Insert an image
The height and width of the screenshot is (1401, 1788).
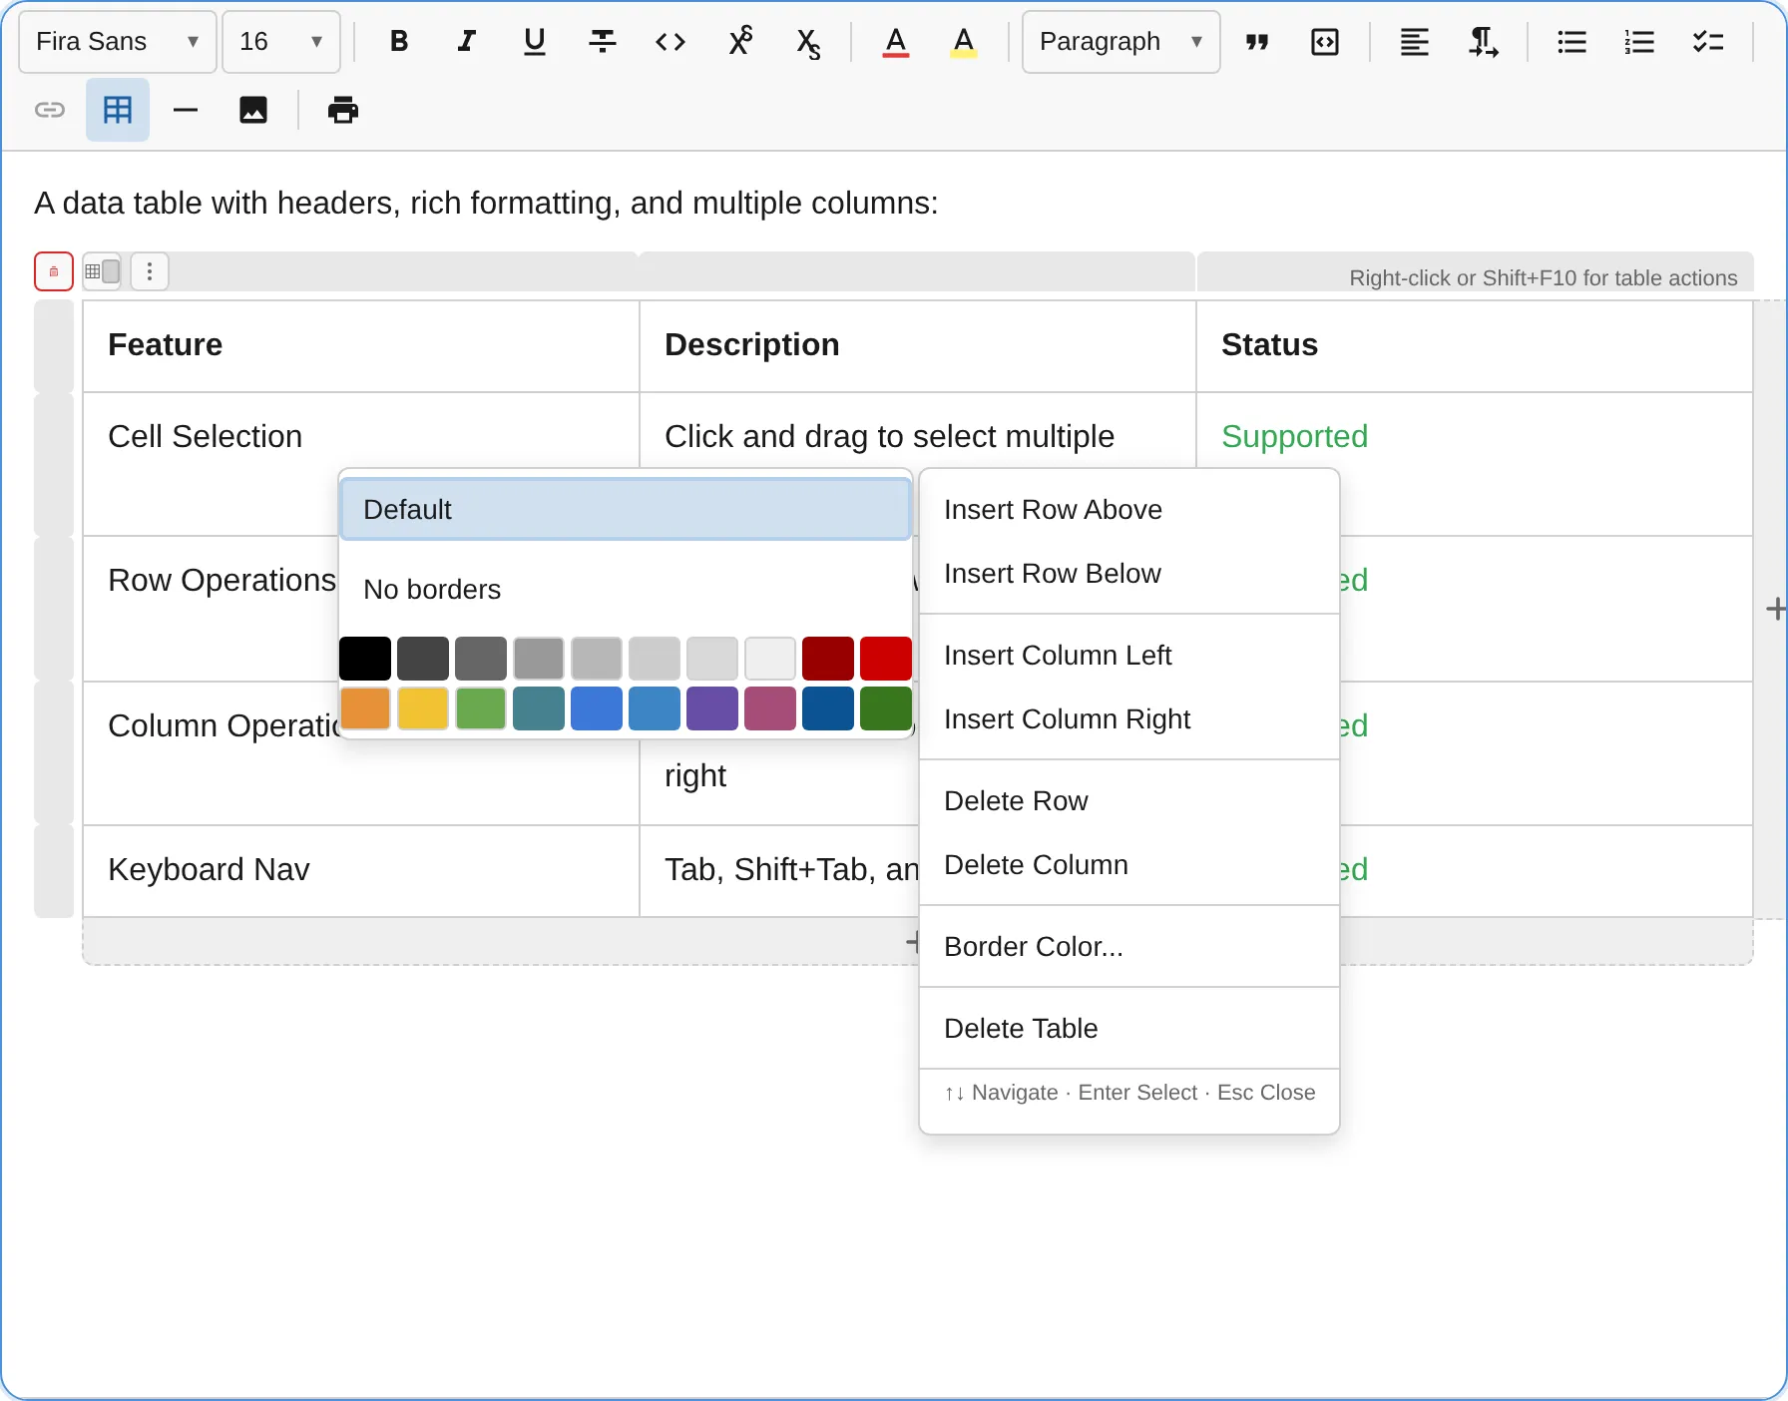point(252,110)
